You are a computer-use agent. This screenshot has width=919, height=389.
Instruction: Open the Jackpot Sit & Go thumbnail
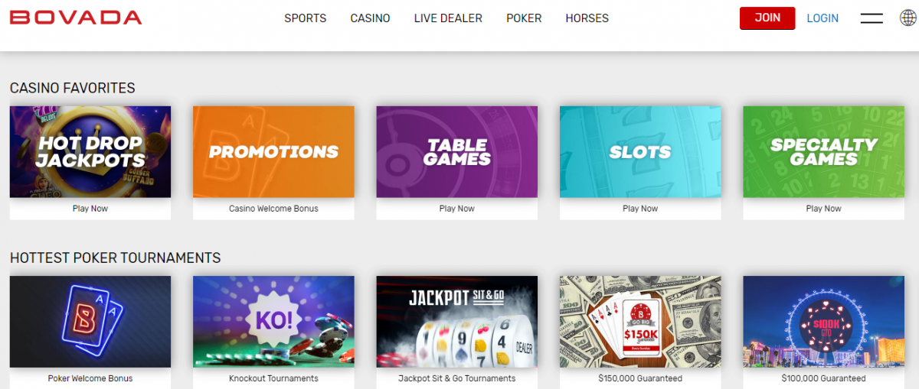[457, 322]
